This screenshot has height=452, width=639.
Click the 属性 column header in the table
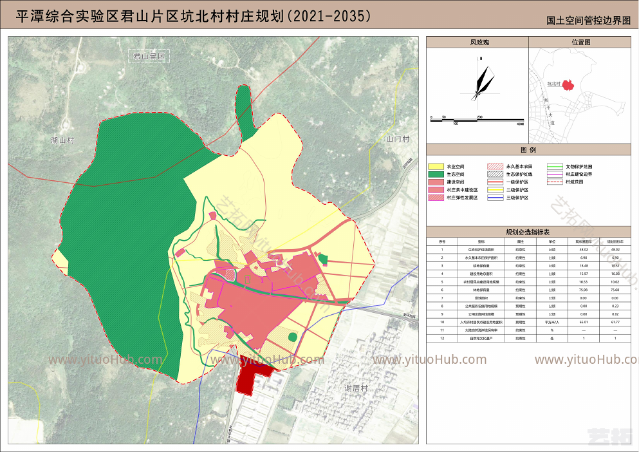point(521,242)
